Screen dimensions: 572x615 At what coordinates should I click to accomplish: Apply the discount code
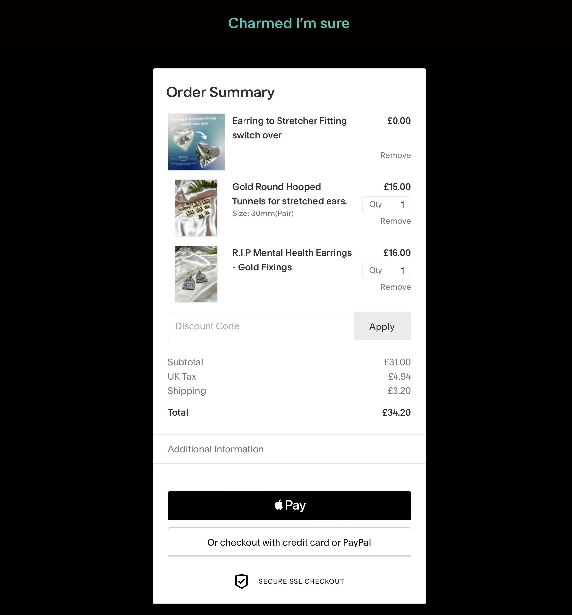[382, 326]
